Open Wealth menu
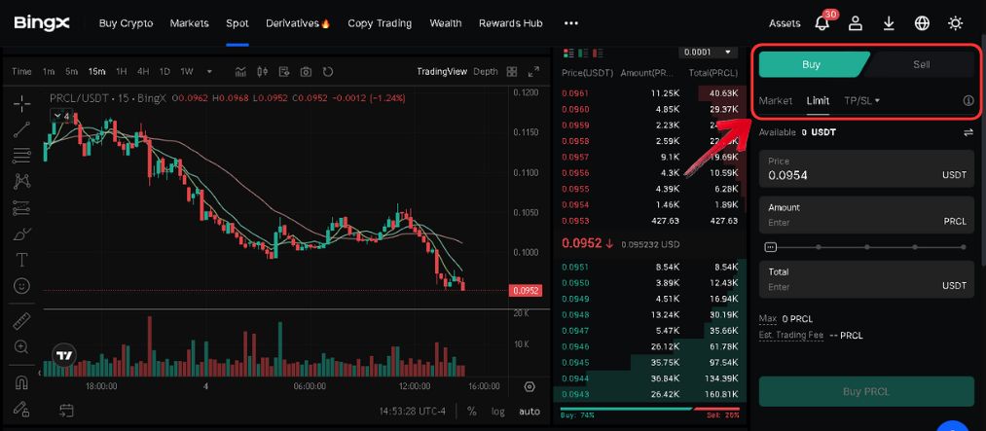 (446, 23)
